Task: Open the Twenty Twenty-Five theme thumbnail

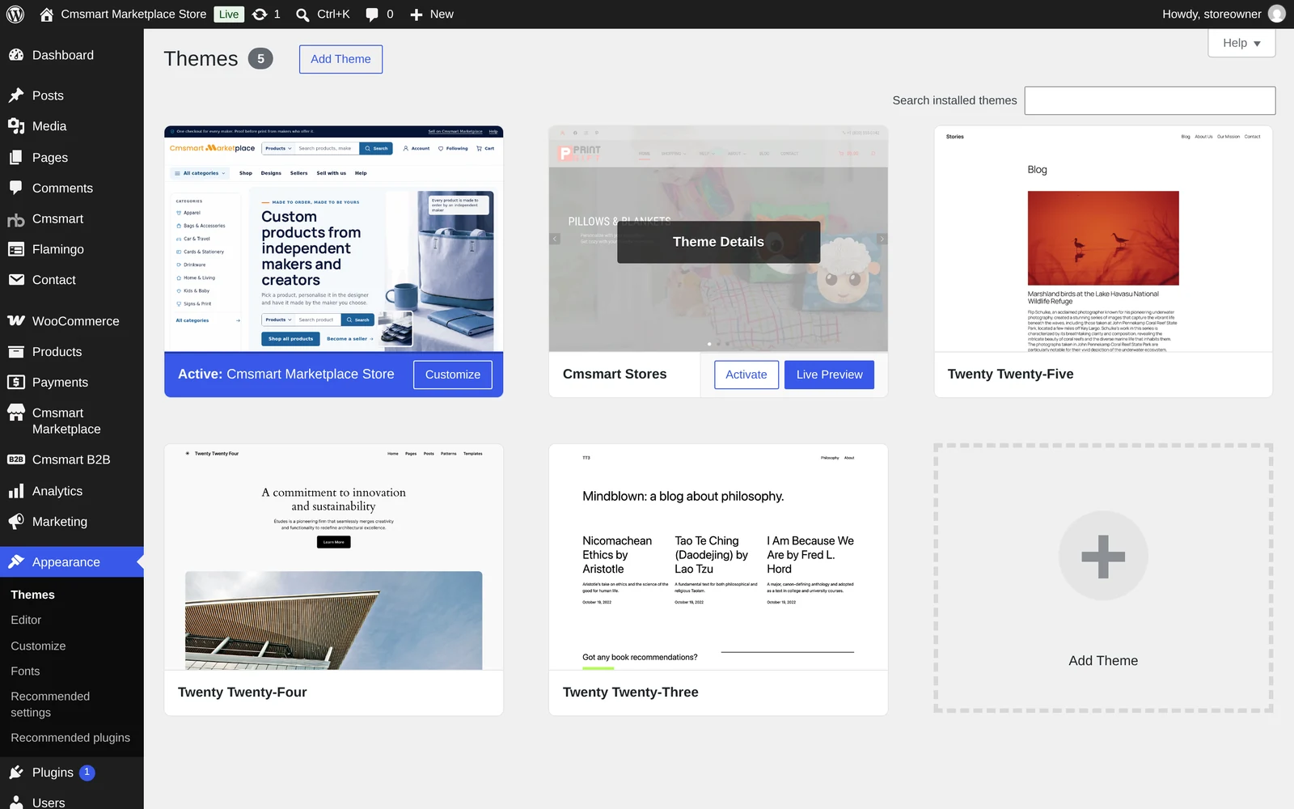Action: tap(1103, 239)
